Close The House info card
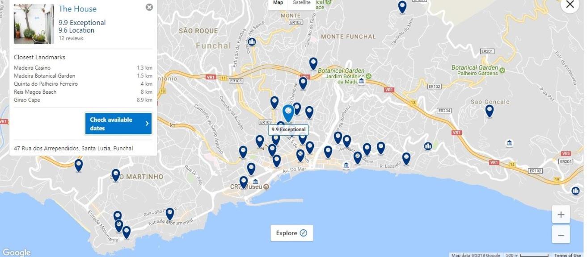Screen dimensions: 587x257 pos(149,7)
